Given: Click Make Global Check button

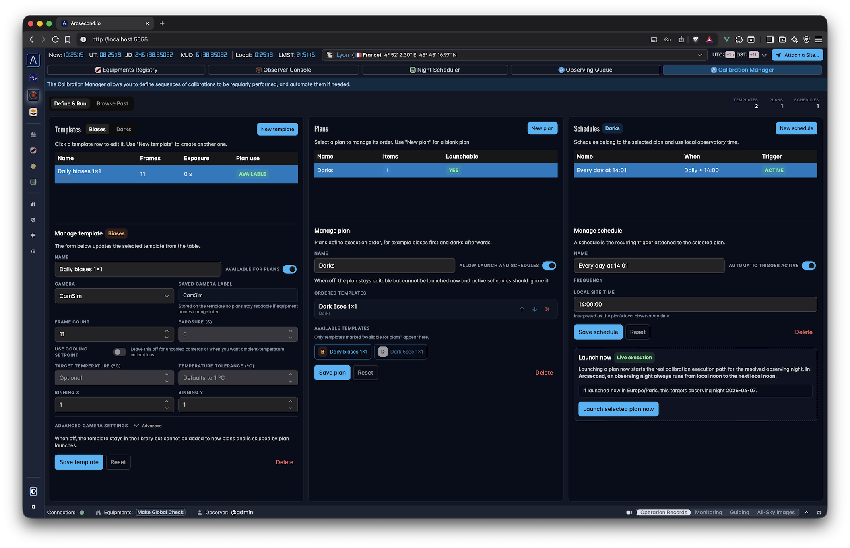Looking at the screenshot, I should [x=160, y=512].
